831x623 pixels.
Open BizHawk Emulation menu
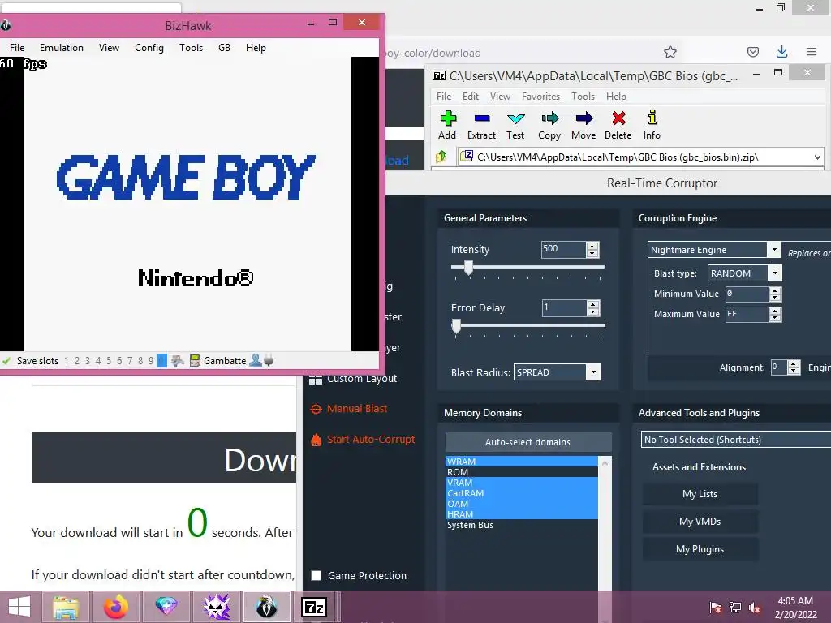click(x=62, y=48)
